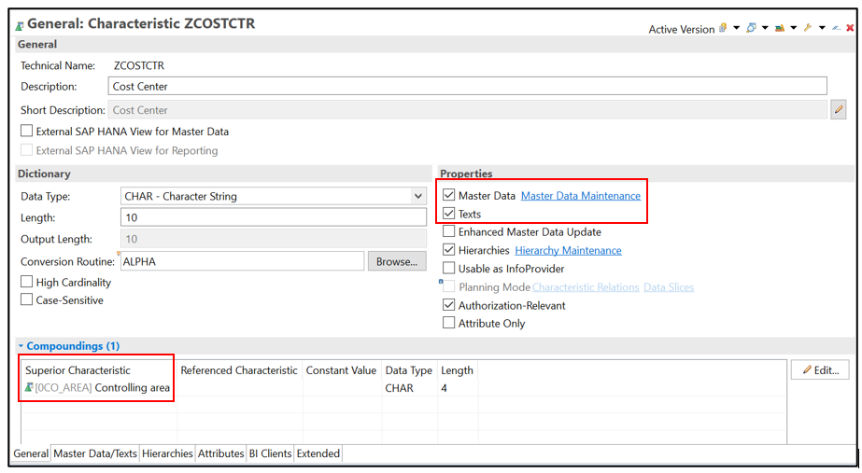Viewport: 862px width, 473px height.
Task: Click the characteristic icon before the title
Action: (20, 25)
